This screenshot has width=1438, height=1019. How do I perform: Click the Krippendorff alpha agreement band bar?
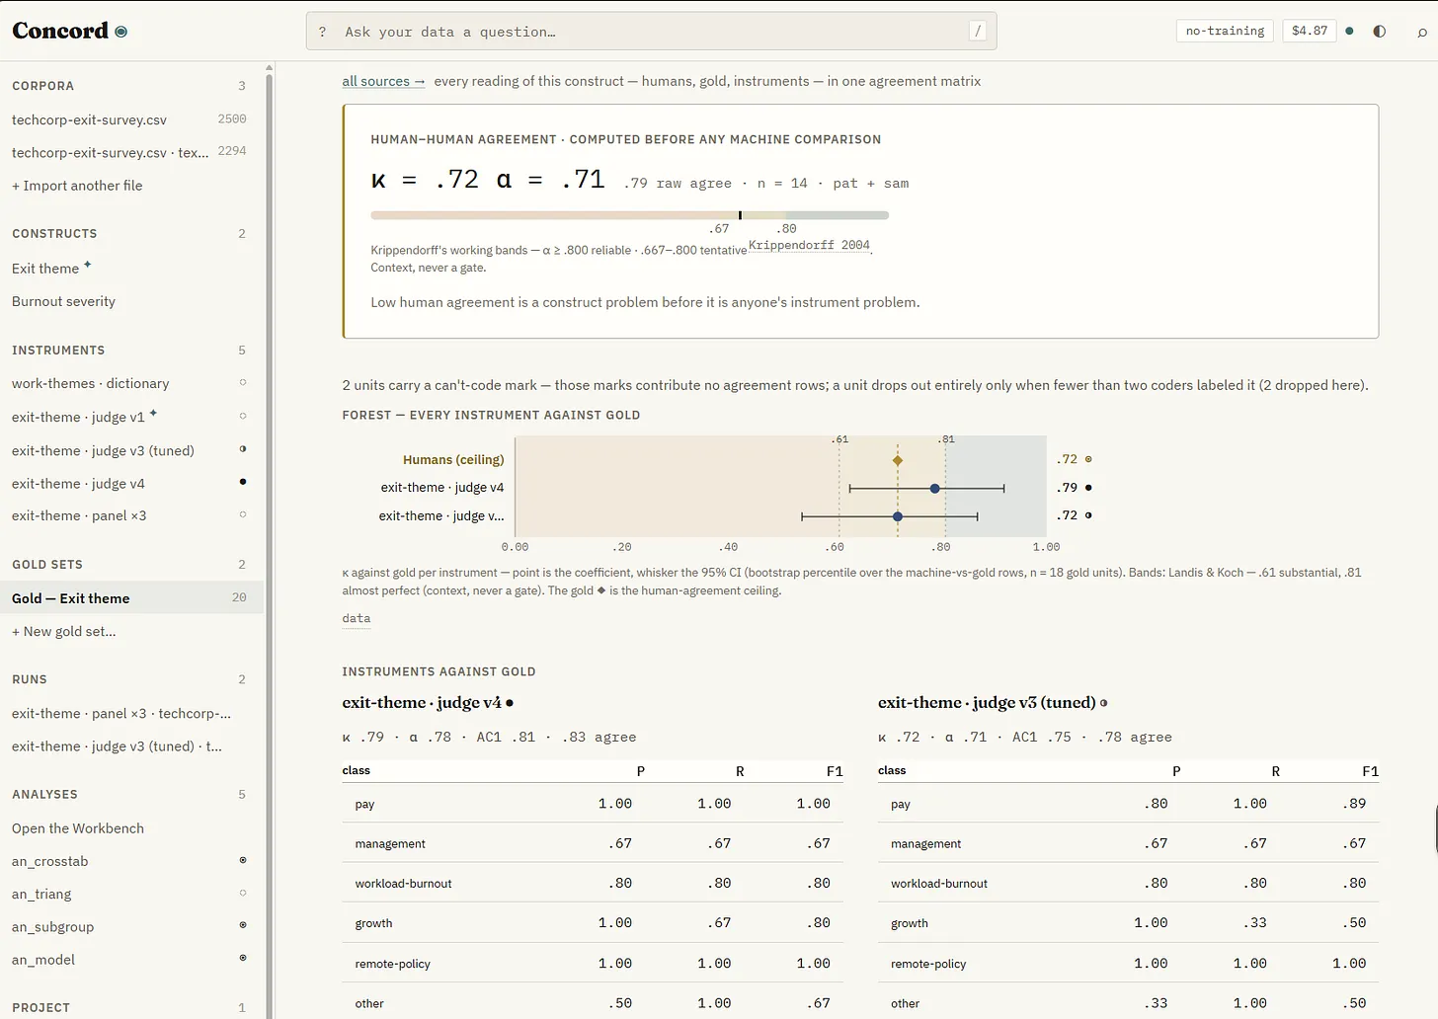click(629, 214)
